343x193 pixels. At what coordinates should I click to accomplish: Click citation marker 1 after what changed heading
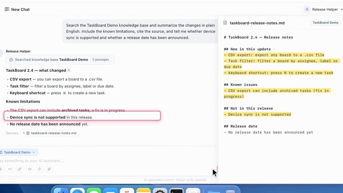tap(69, 70)
